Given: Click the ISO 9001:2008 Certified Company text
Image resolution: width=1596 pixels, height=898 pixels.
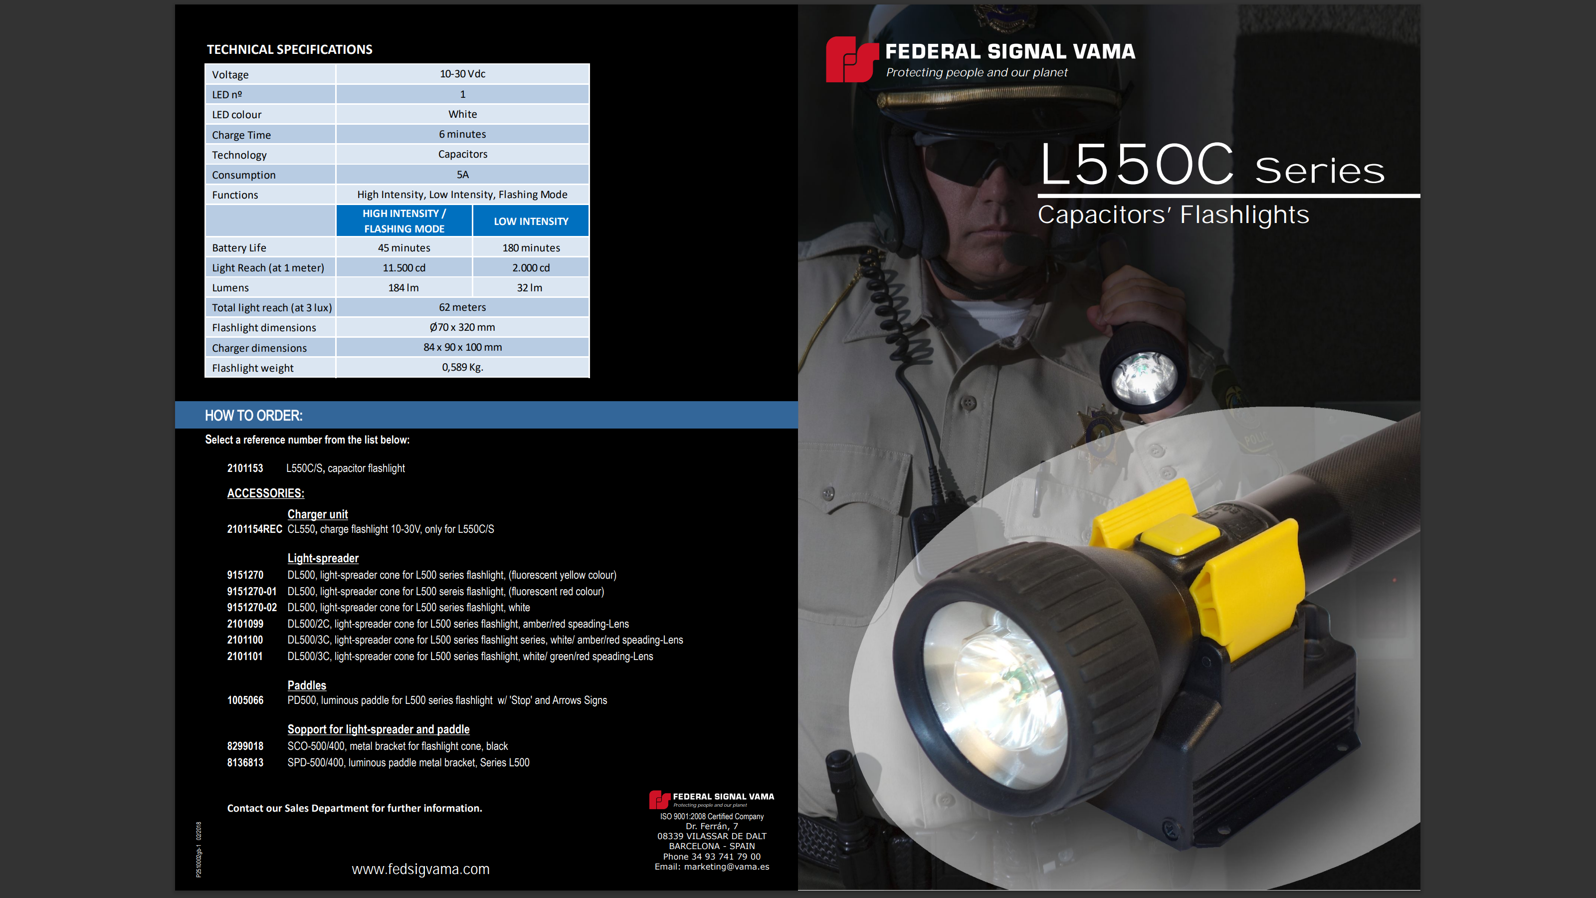Looking at the screenshot, I should [711, 816].
